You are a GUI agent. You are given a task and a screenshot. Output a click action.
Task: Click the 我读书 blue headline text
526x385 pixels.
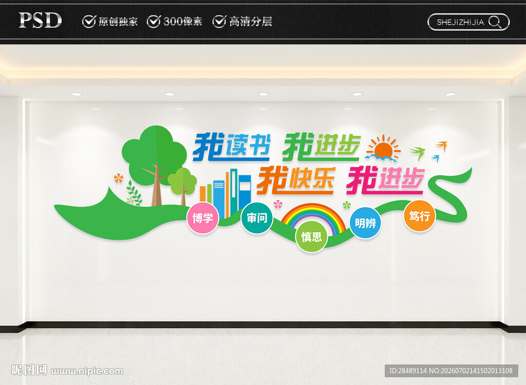[x=232, y=146]
